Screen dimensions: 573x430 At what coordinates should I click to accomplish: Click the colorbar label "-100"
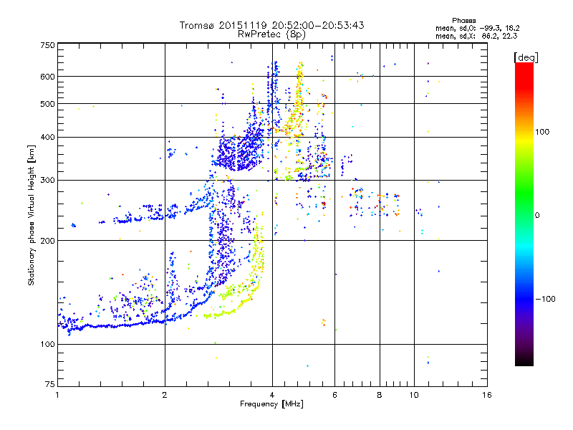(x=546, y=299)
